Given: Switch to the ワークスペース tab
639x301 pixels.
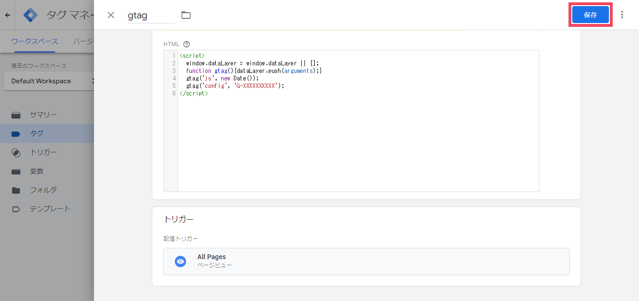Looking at the screenshot, I should pos(35,41).
